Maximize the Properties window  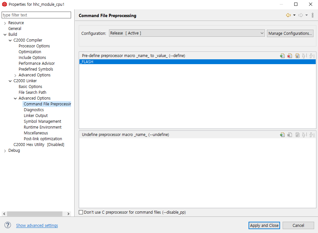pos(296,4)
